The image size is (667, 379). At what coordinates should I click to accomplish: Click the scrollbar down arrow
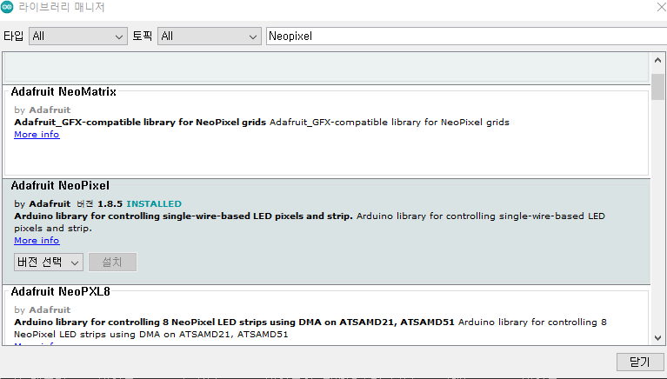click(657, 338)
